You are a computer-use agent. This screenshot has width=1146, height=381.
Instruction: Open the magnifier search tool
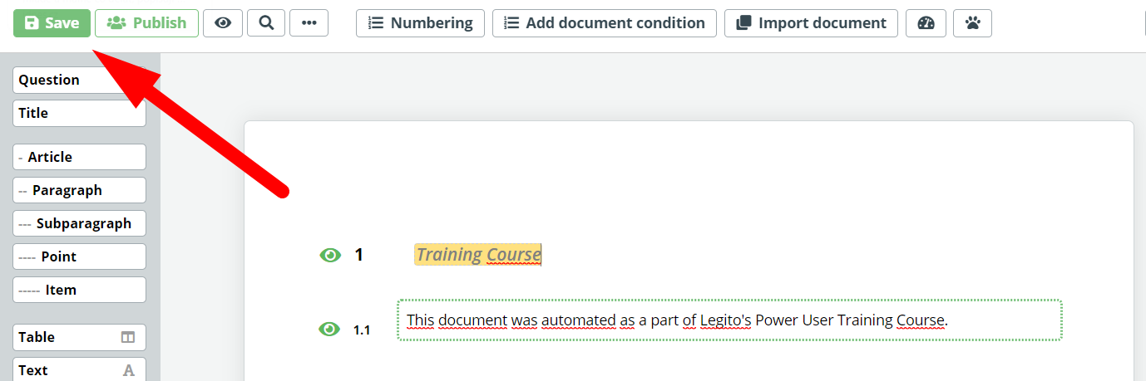(x=266, y=23)
